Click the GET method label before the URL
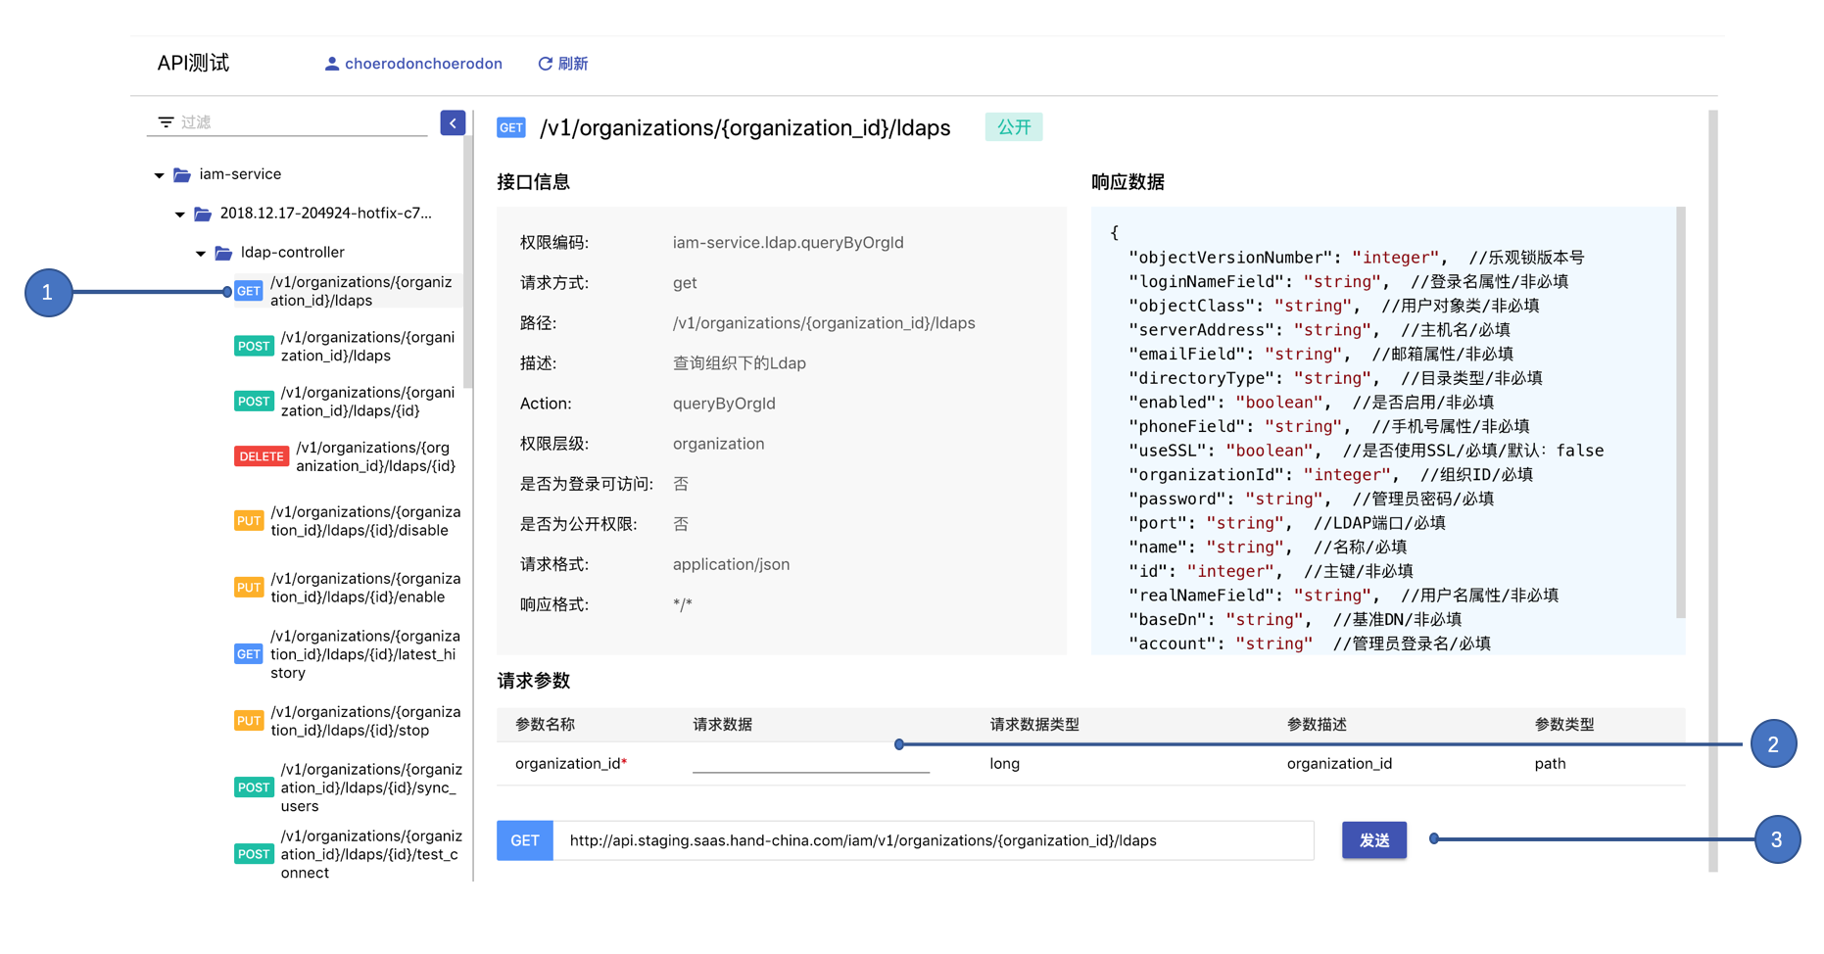The image size is (1824, 954). coord(525,840)
